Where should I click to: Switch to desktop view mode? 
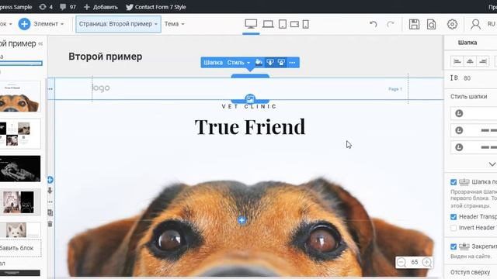point(251,24)
